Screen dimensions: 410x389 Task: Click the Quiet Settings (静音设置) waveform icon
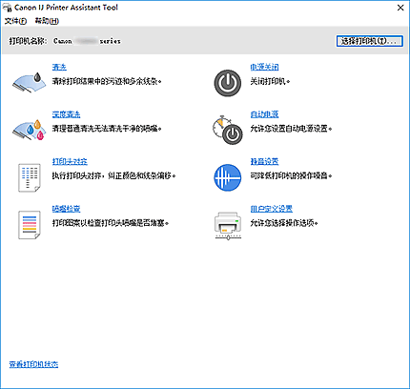(x=228, y=177)
